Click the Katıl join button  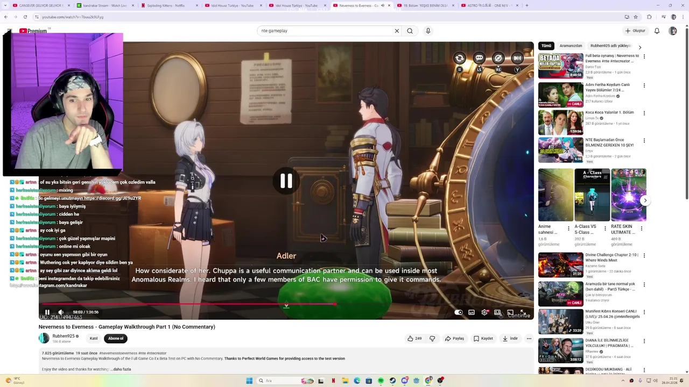click(94, 339)
